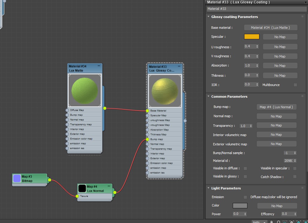This screenshot has width=308, height=223.
Task: Click the yellow Specular color swatch
Action: click(252, 37)
